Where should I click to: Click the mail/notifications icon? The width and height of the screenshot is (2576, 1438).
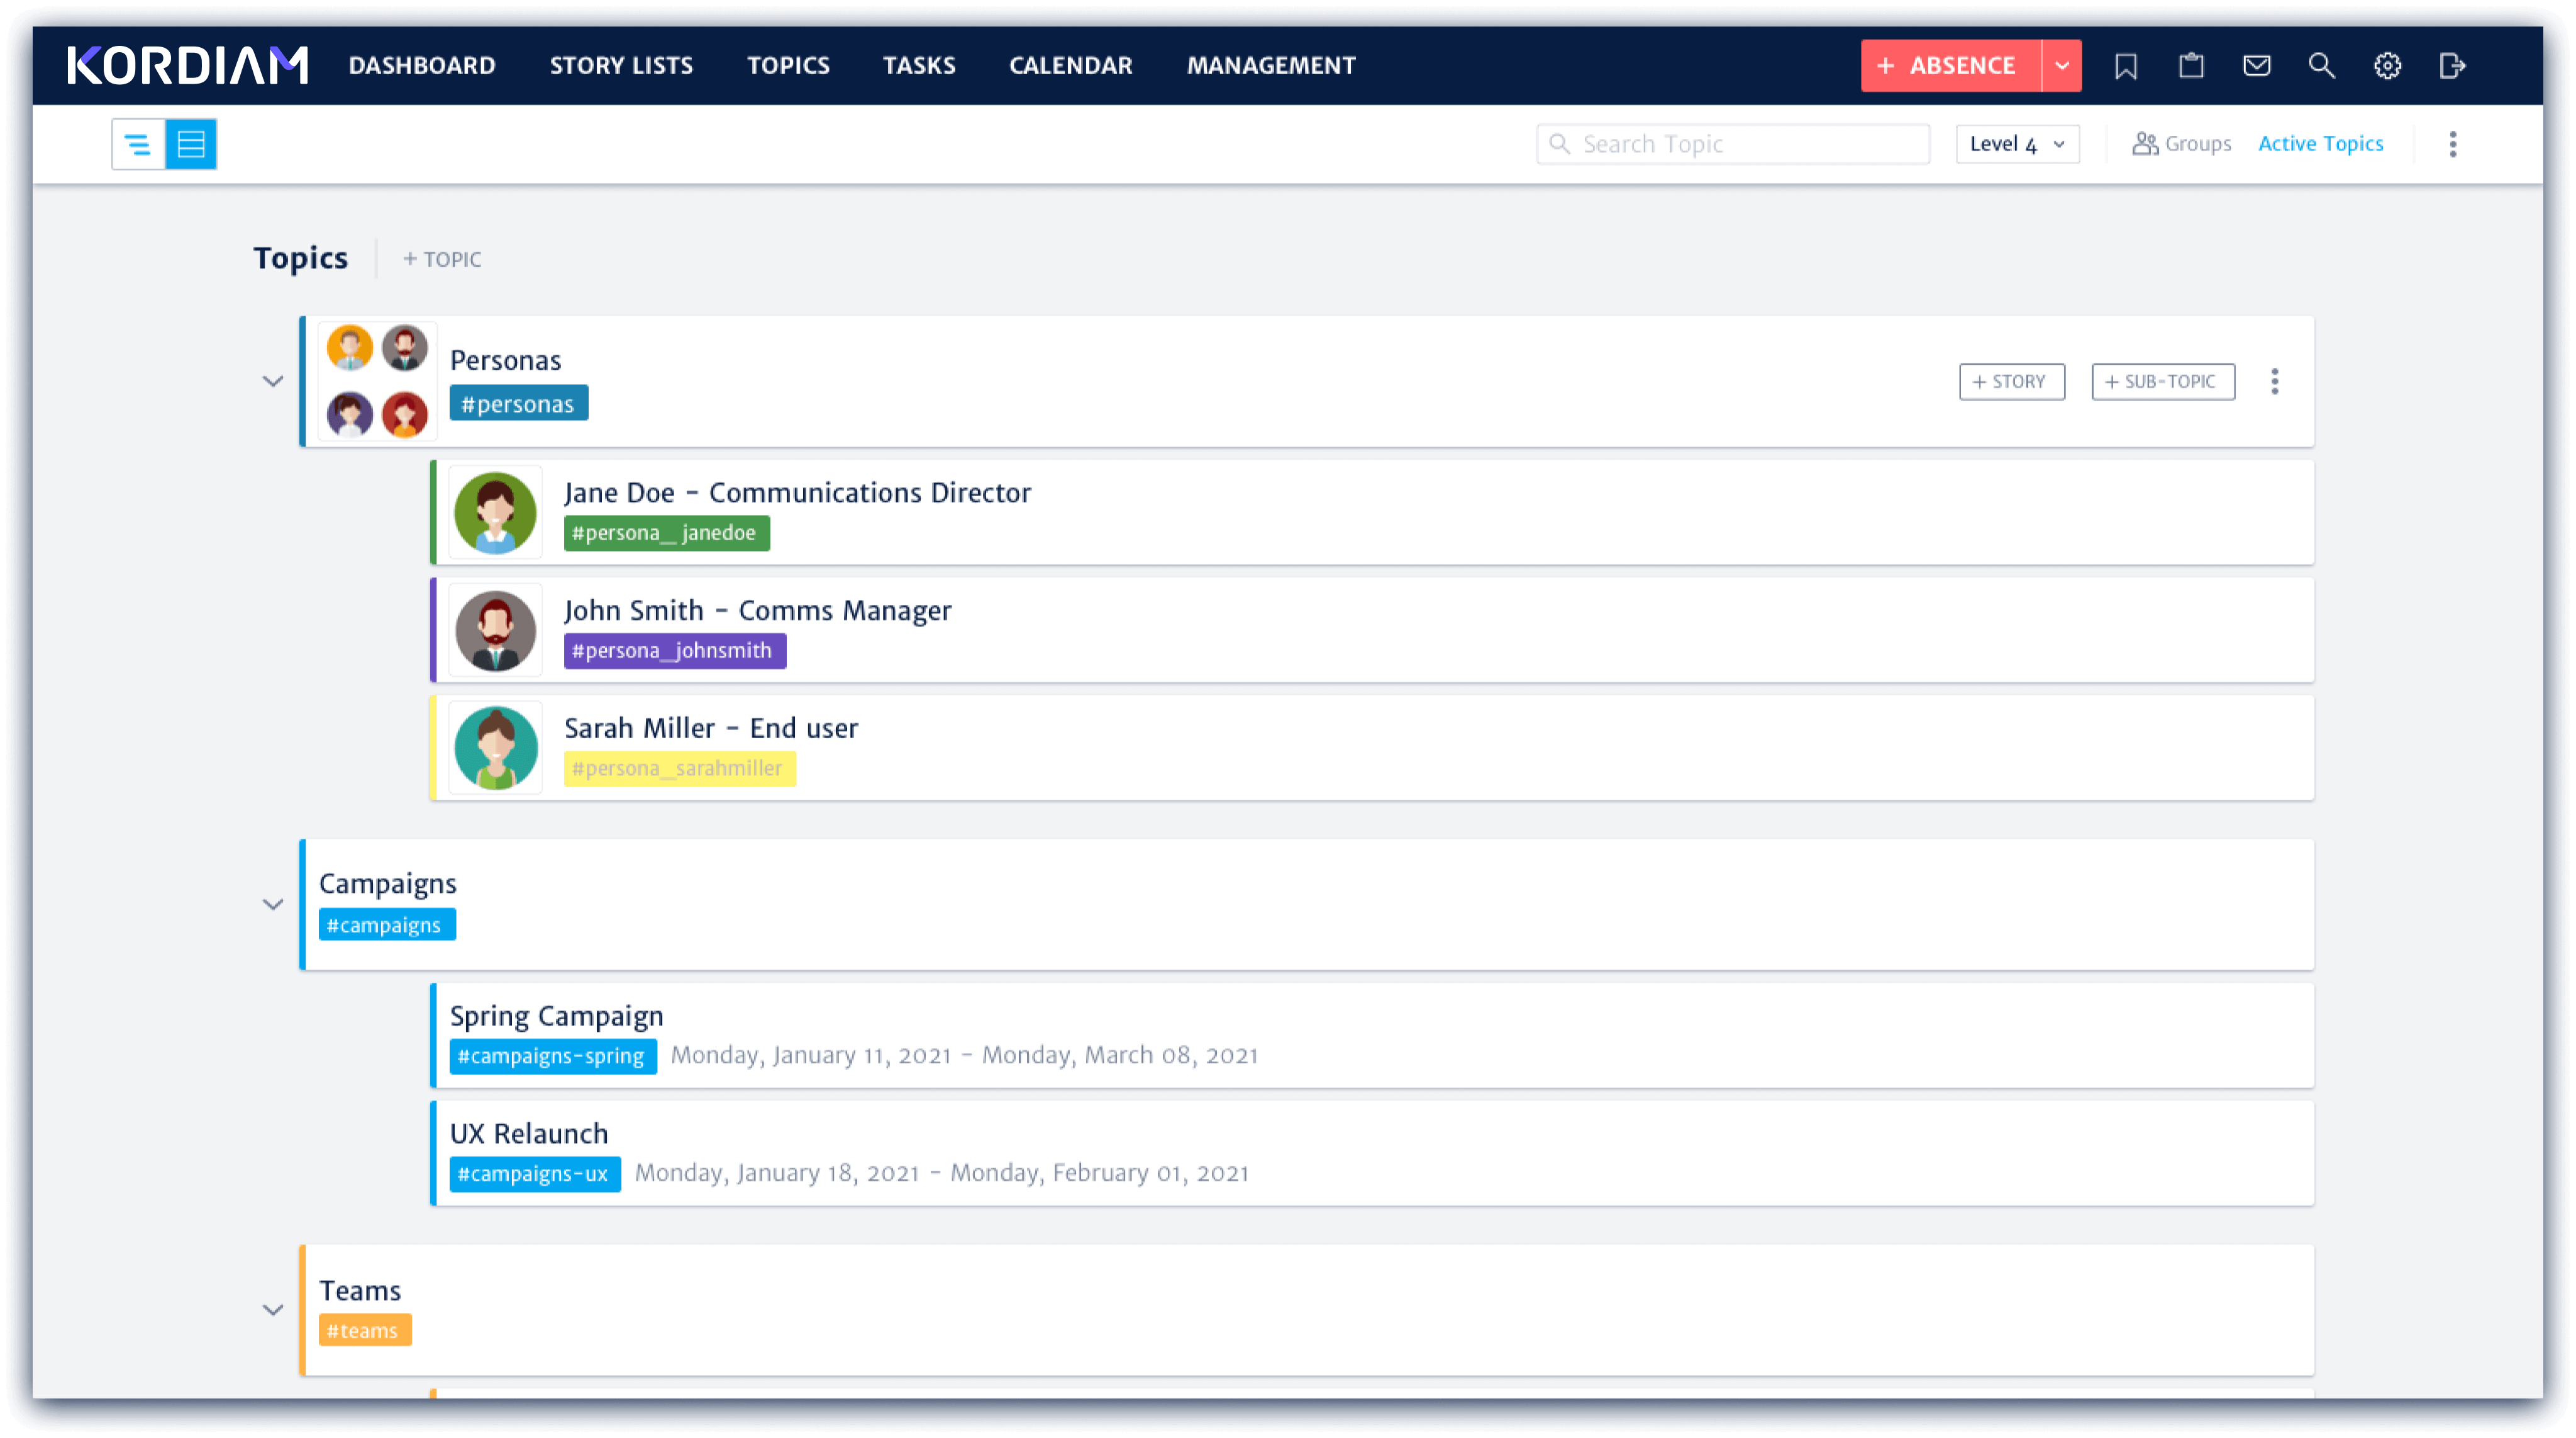pos(2258,65)
